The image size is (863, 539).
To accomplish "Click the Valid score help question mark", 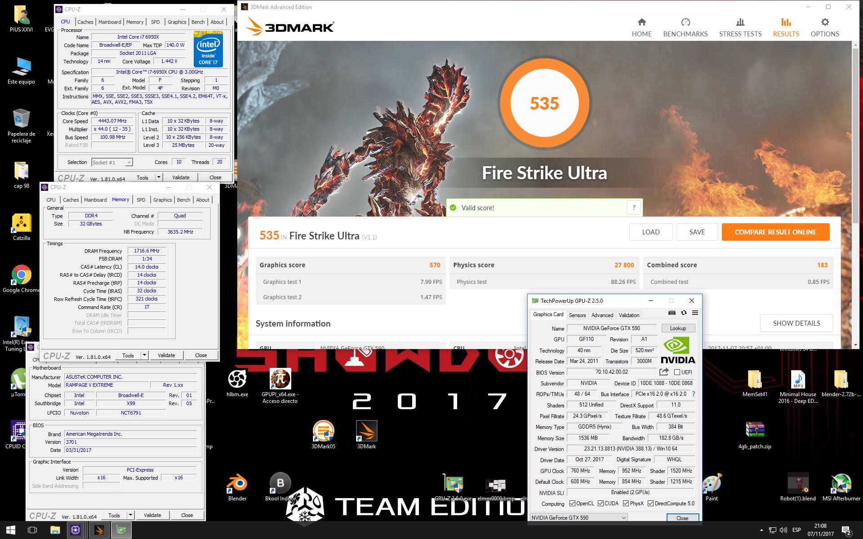I will (634, 208).
